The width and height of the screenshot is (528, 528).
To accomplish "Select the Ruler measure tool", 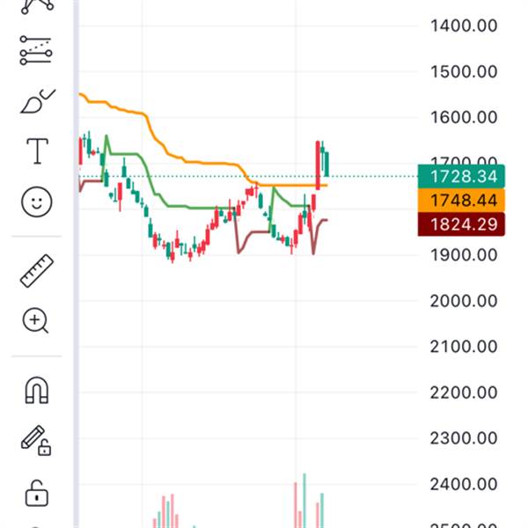I will point(36,271).
